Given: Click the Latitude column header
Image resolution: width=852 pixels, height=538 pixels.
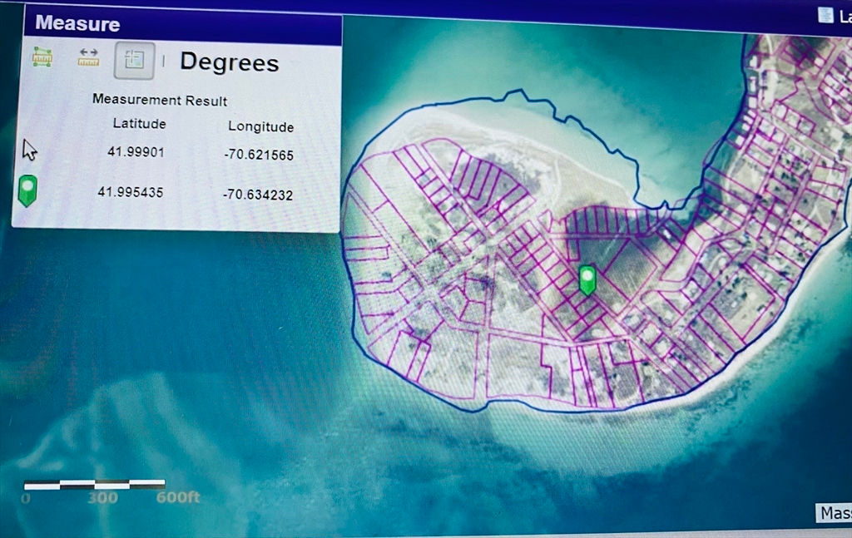Looking at the screenshot, I should 140,124.
